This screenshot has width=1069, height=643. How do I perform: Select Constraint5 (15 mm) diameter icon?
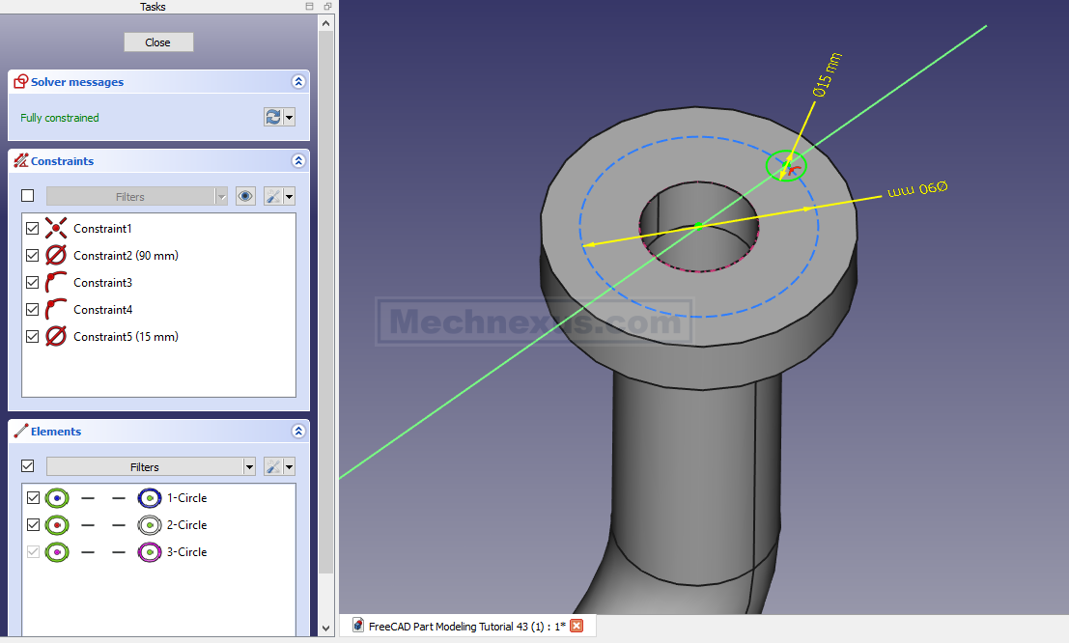56,337
